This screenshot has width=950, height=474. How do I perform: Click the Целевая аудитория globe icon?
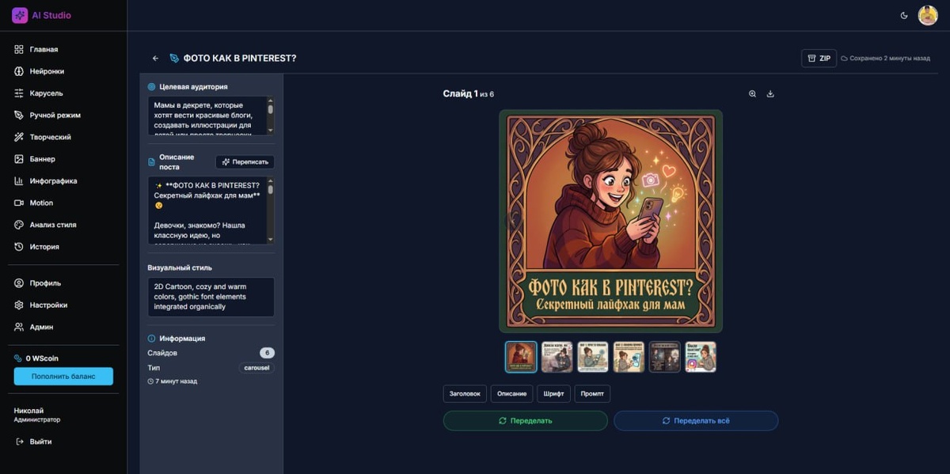tap(152, 87)
